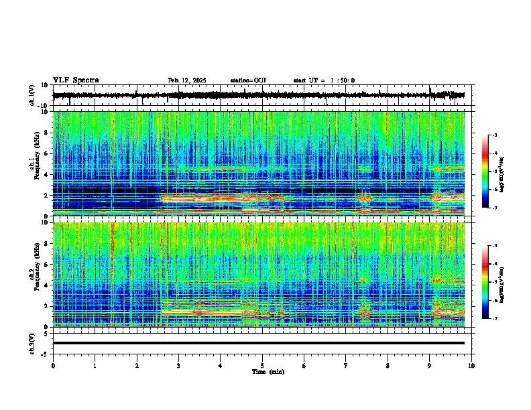Click the "-5" tick on ch.3(V) axis
Image resolution: width=531 pixels, height=410 pixels.
45,354
